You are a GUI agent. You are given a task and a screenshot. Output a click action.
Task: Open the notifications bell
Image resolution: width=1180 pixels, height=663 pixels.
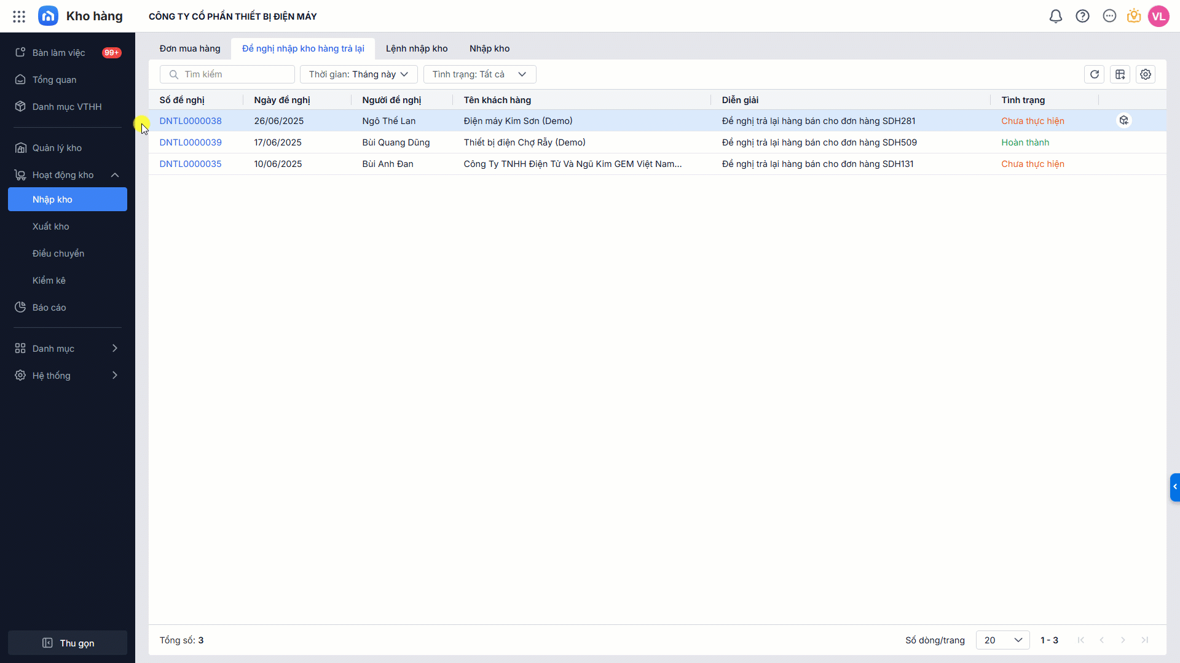coord(1055,17)
